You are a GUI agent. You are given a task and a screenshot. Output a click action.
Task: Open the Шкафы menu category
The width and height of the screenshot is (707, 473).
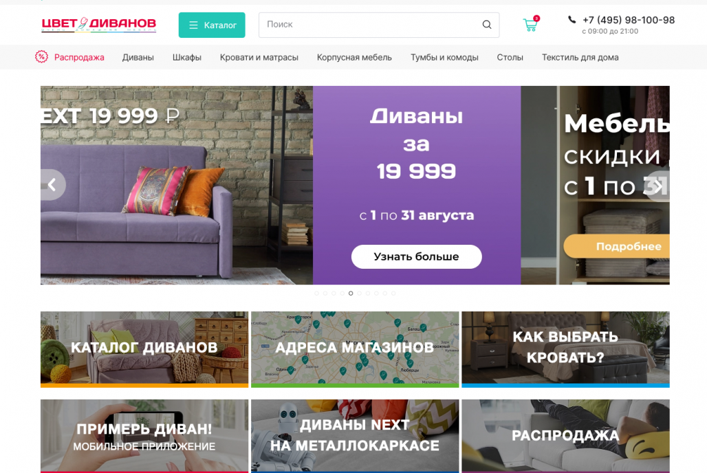tap(186, 57)
